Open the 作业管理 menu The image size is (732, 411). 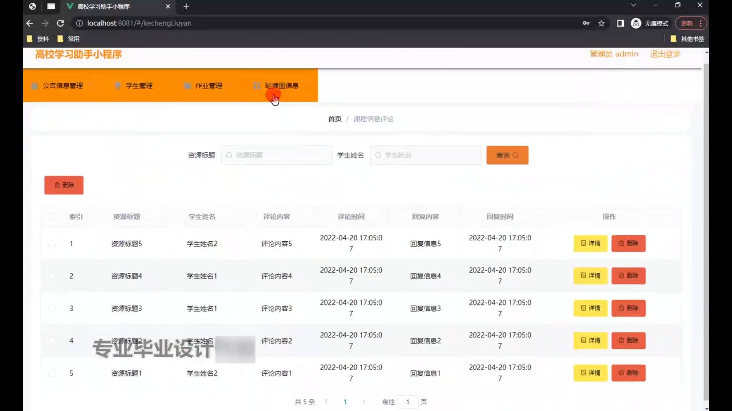[x=208, y=86]
